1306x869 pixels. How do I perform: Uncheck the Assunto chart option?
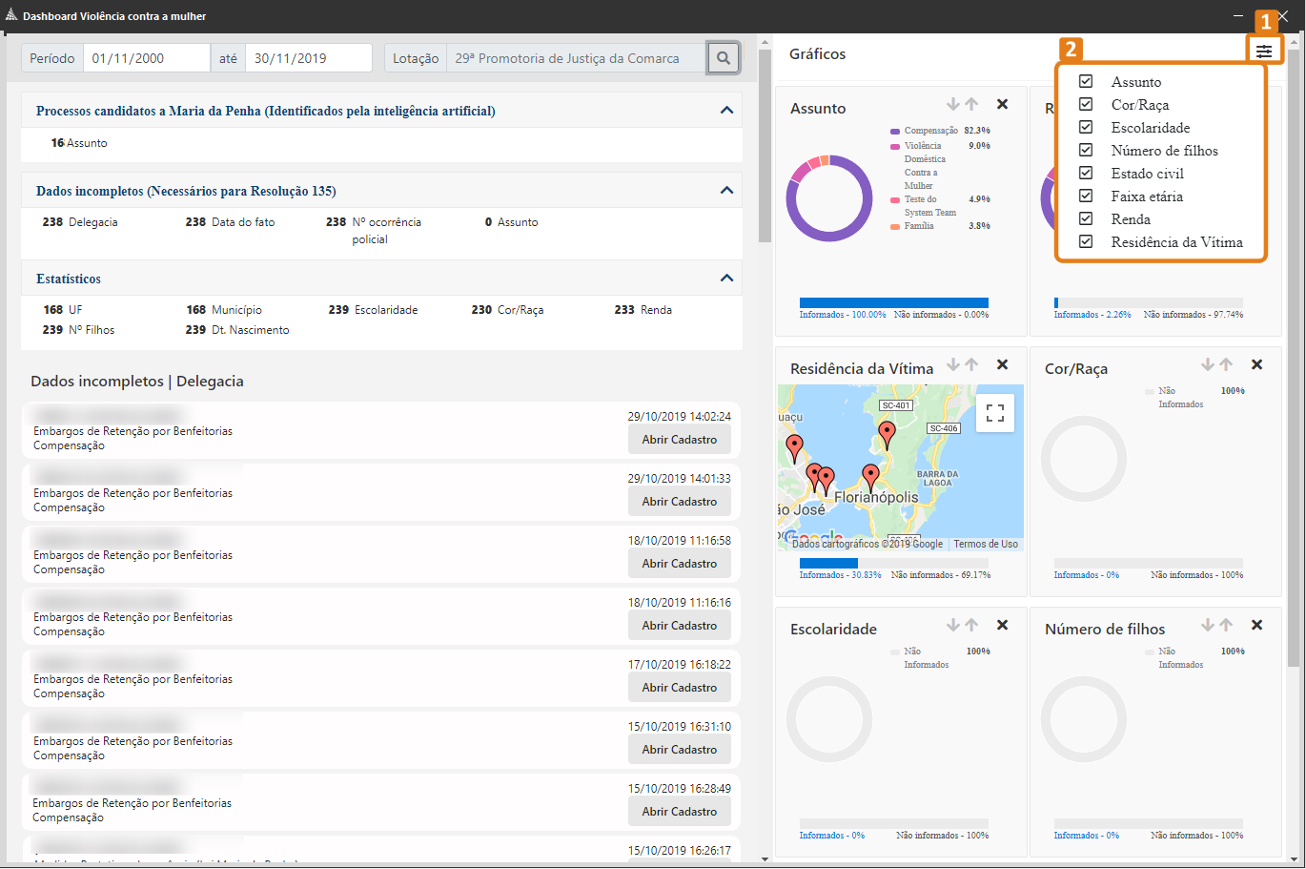pyautogui.click(x=1086, y=81)
